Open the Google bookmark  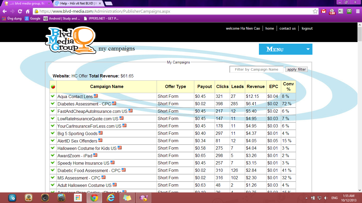[33, 19]
